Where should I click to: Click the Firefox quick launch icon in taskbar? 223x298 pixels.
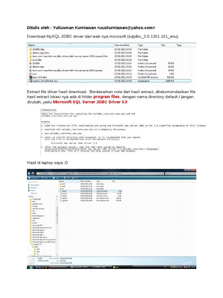coord(46,267)
